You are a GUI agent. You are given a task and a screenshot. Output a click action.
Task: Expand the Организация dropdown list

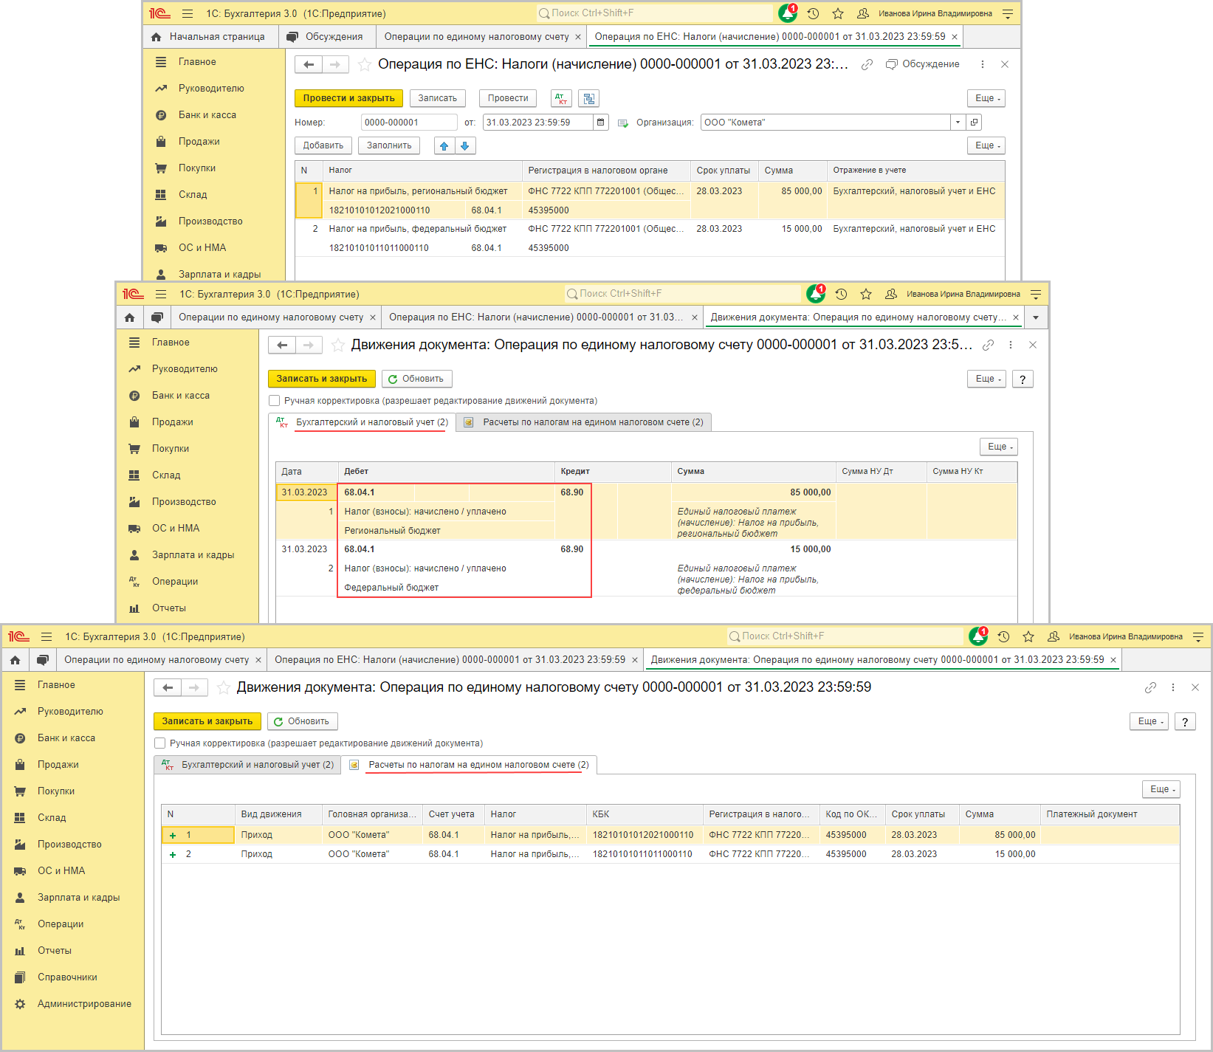(958, 123)
